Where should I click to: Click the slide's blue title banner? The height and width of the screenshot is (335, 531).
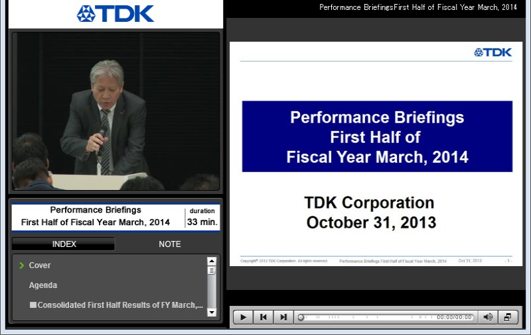click(377, 136)
